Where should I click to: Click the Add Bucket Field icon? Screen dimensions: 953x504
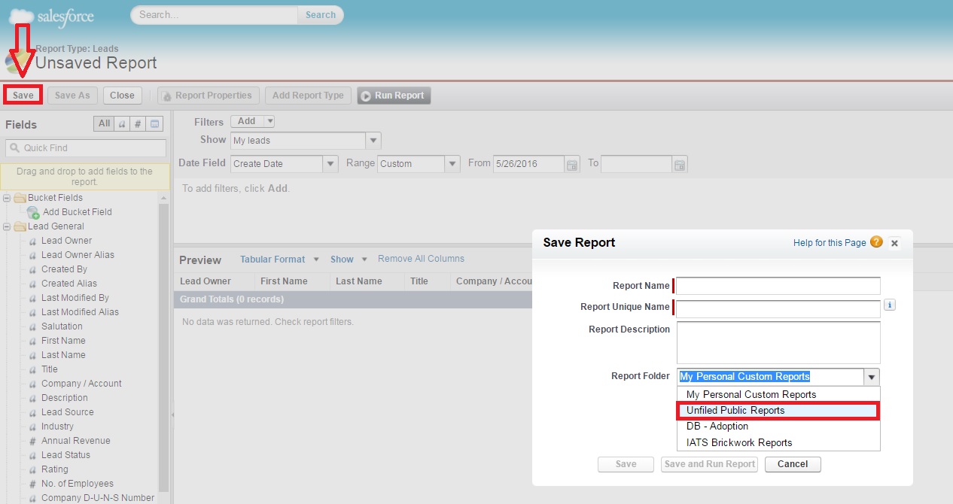point(33,213)
